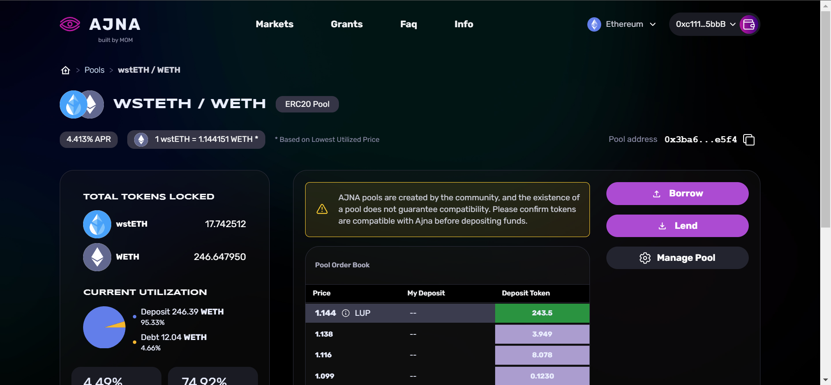831x385 pixels.
Task: Click the Borrow button
Action: point(677,193)
